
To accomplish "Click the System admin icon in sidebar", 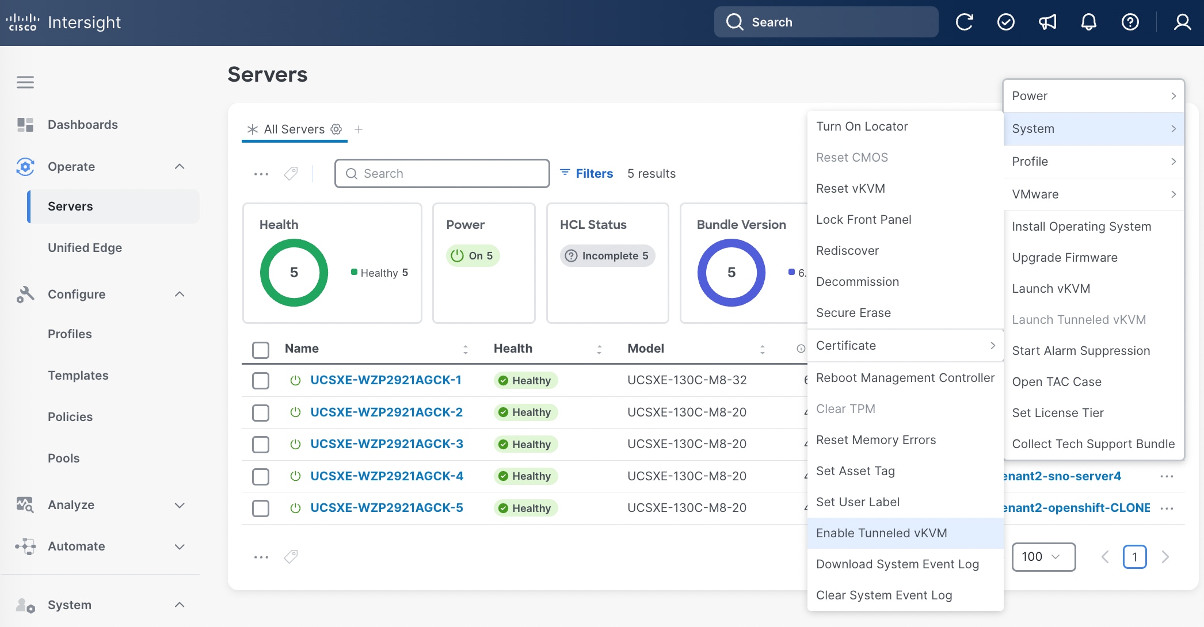I will coord(25,605).
